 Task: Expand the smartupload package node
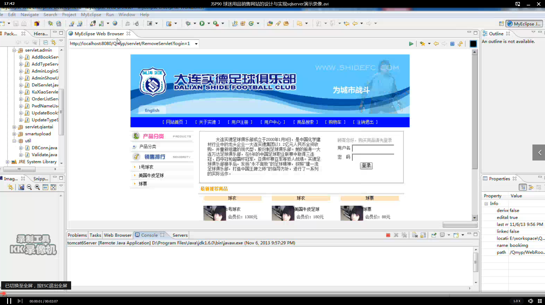pos(14,134)
